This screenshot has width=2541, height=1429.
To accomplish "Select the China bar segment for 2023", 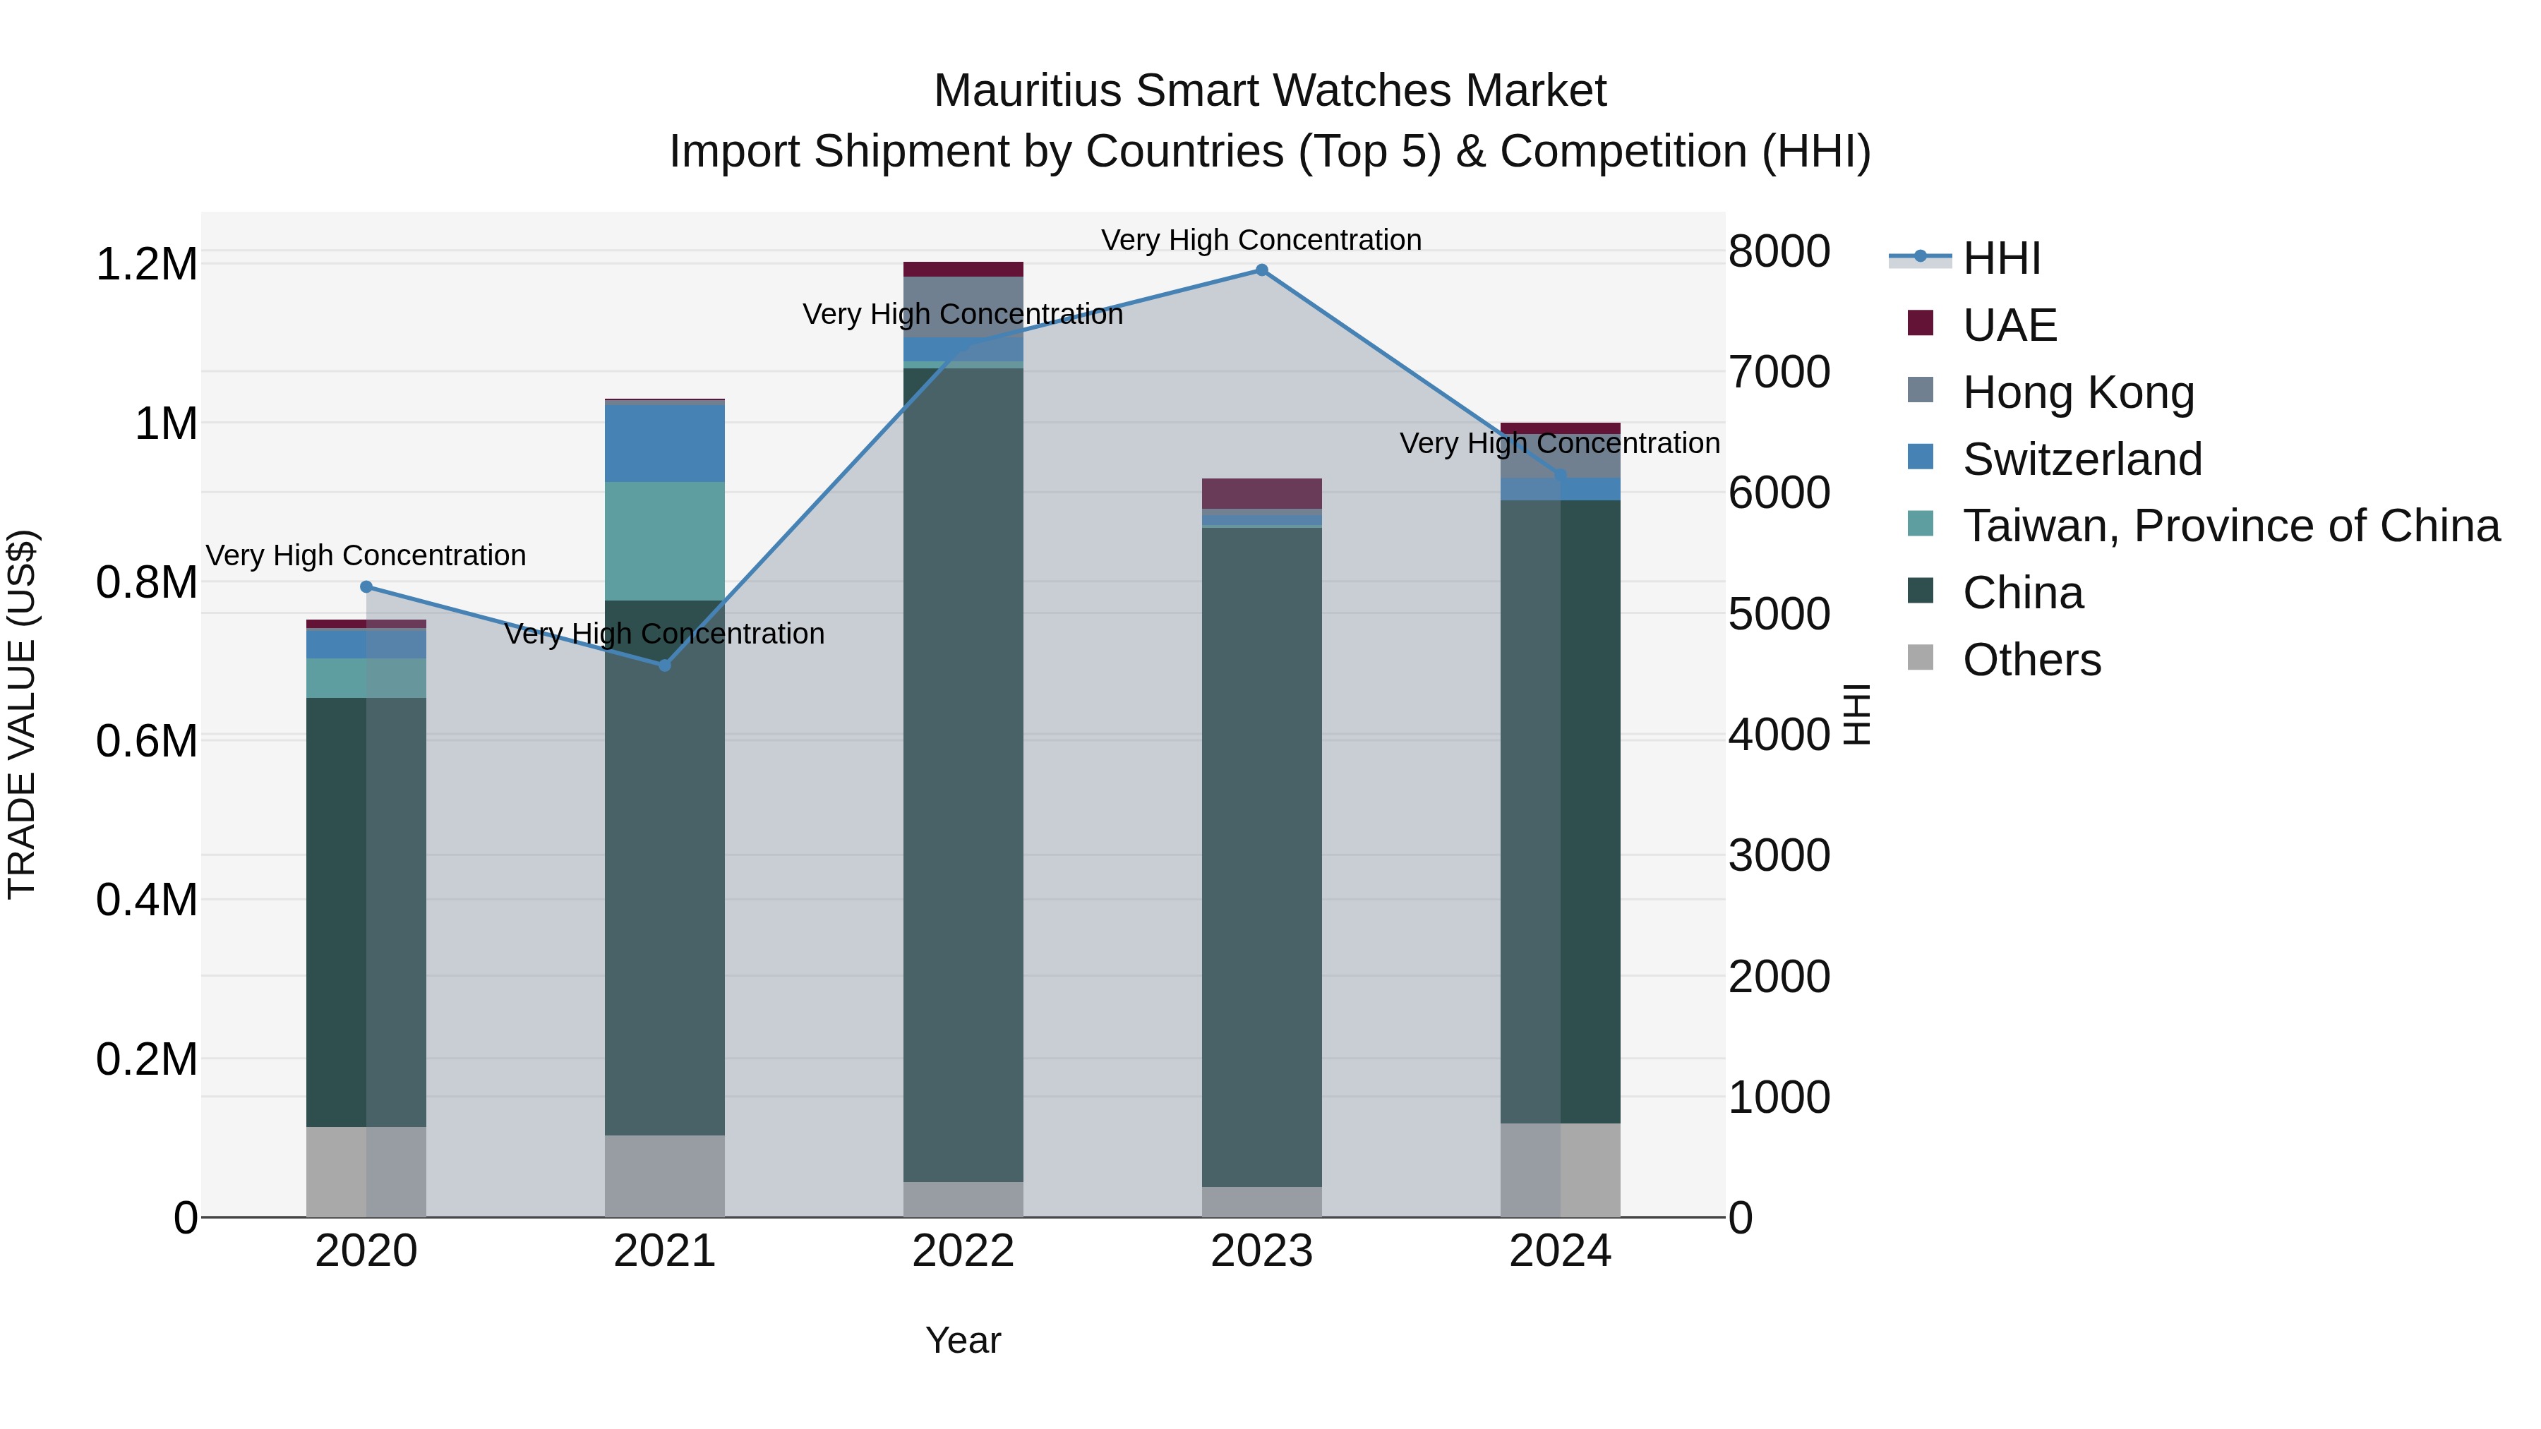I will (x=1261, y=857).
